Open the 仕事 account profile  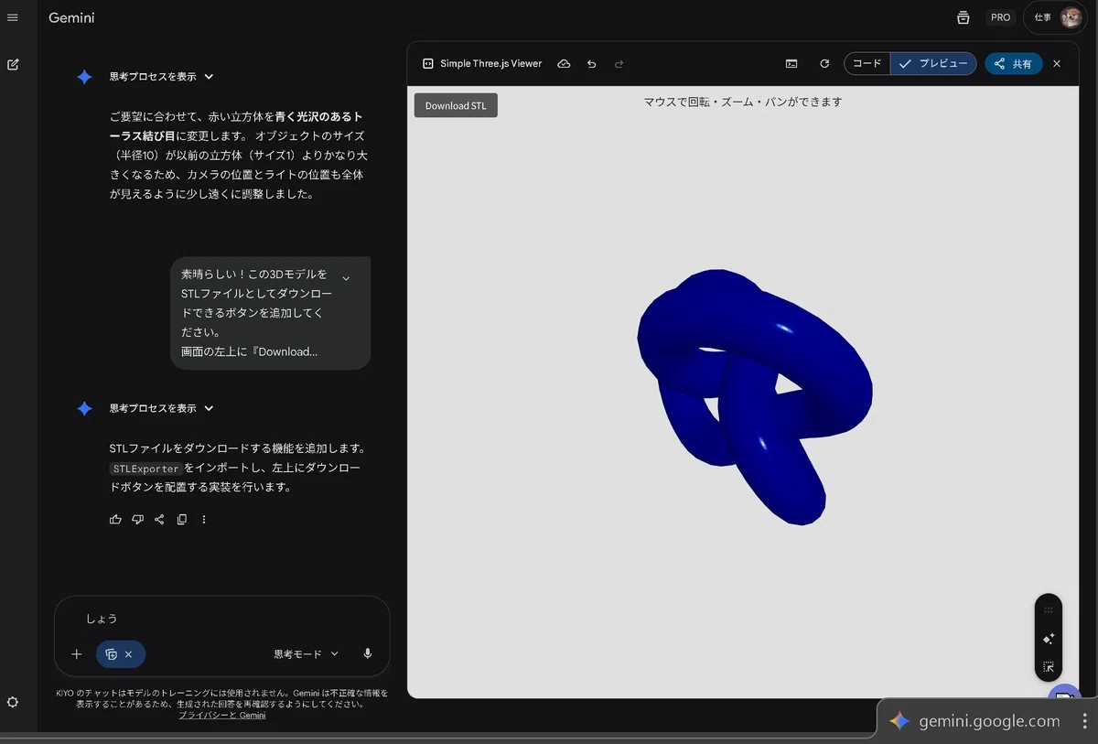pos(1055,17)
